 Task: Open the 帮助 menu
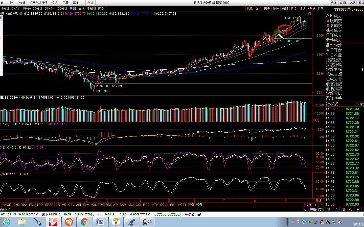[76, 3]
